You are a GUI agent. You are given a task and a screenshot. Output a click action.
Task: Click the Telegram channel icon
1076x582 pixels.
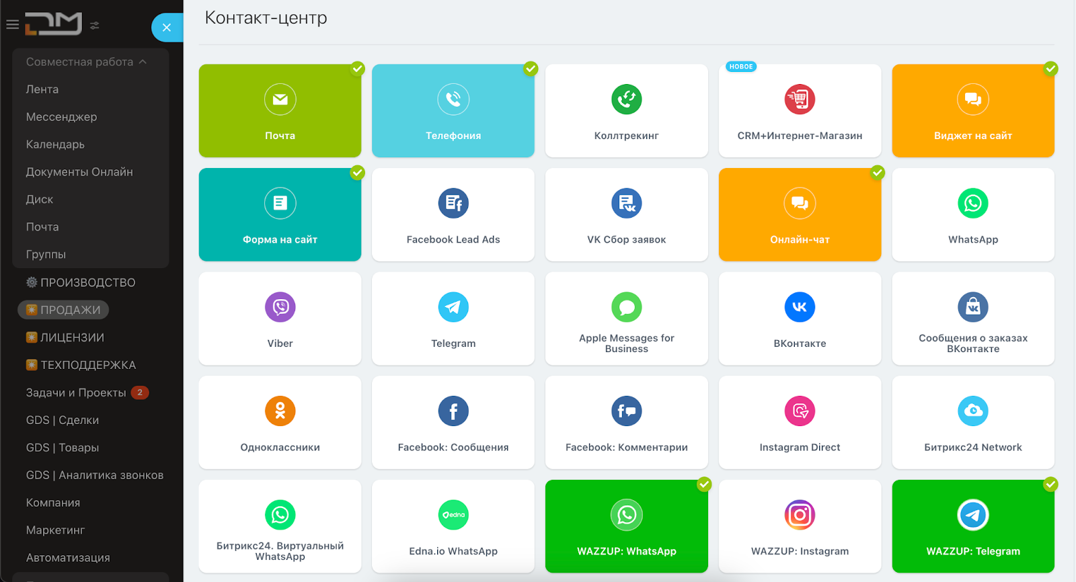click(453, 307)
